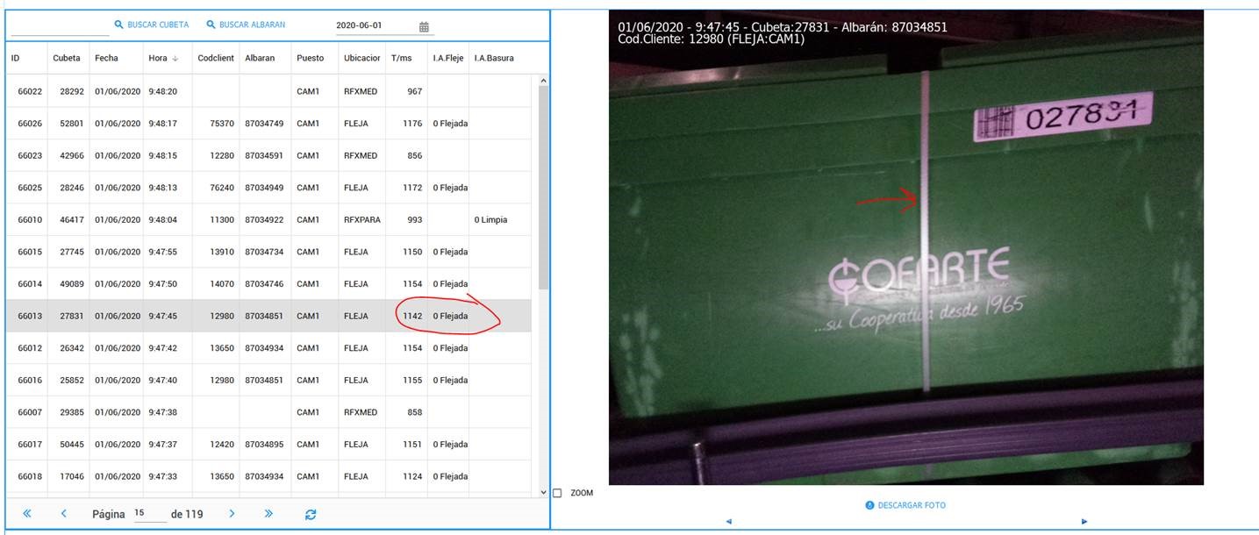Go to the first page of results
1259x535 pixels.
coord(26,514)
